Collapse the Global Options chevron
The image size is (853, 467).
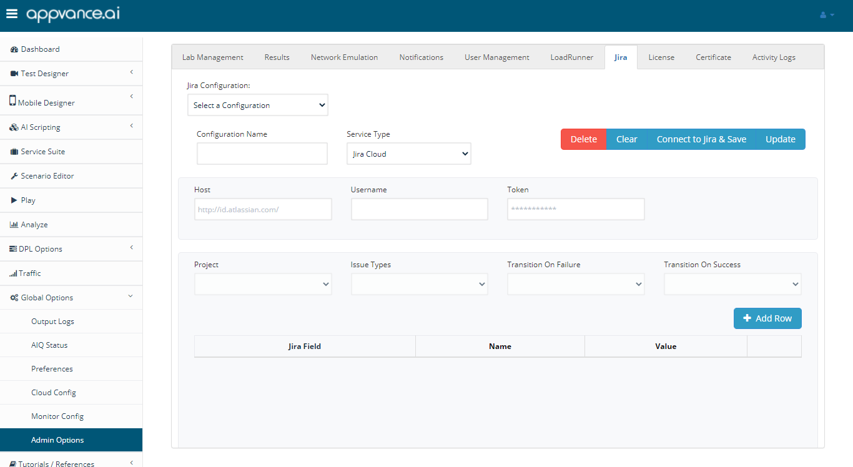(x=131, y=297)
